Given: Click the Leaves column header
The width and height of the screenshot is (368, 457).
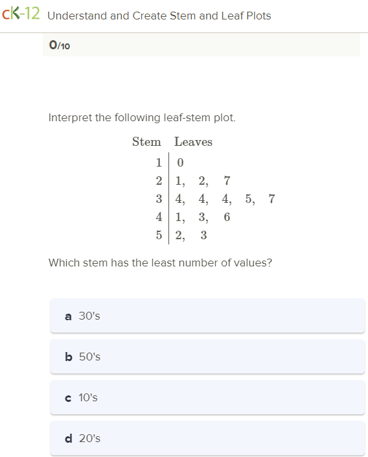Looking at the screenshot, I should pyautogui.click(x=193, y=142).
